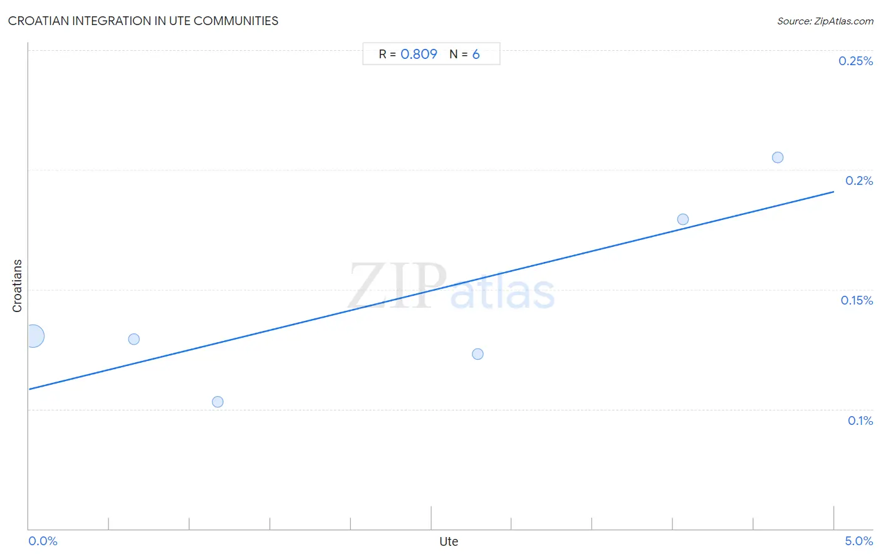Click the chart title Croatian Integration in Ute Communities
Viewport: 881px width, 559px height.
point(143,21)
